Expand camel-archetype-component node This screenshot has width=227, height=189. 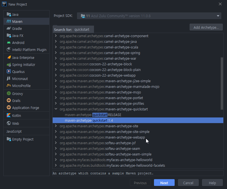click(56, 36)
